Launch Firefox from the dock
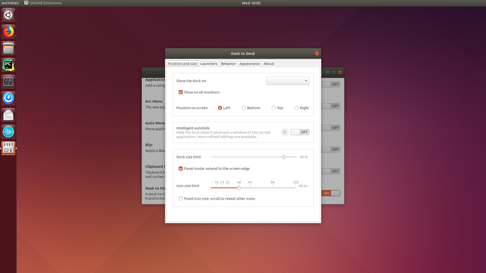 coord(8,32)
